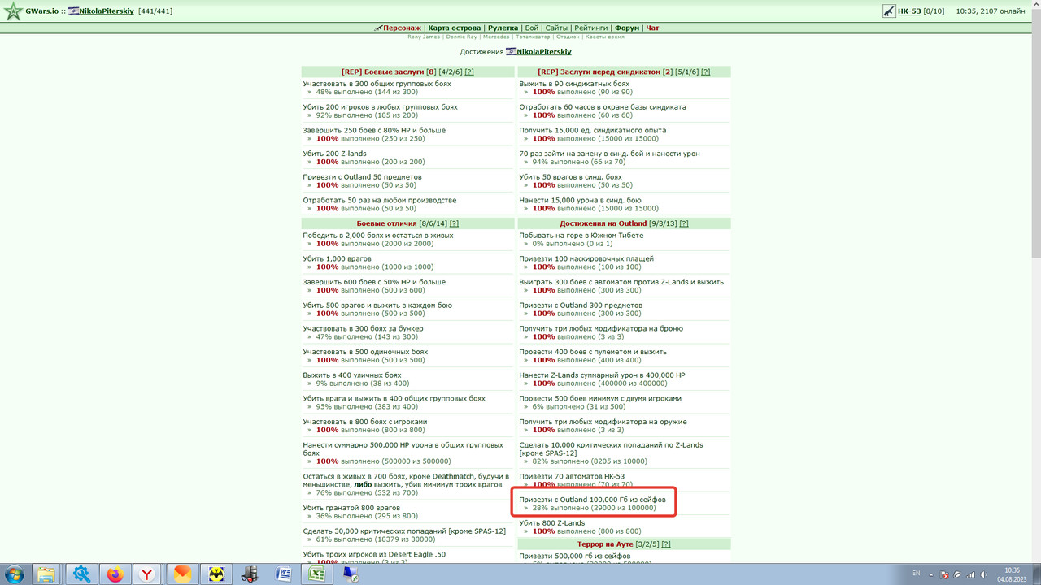Click "Убить 200 Z-lands" achievement text
The image size is (1041, 585).
click(335, 154)
